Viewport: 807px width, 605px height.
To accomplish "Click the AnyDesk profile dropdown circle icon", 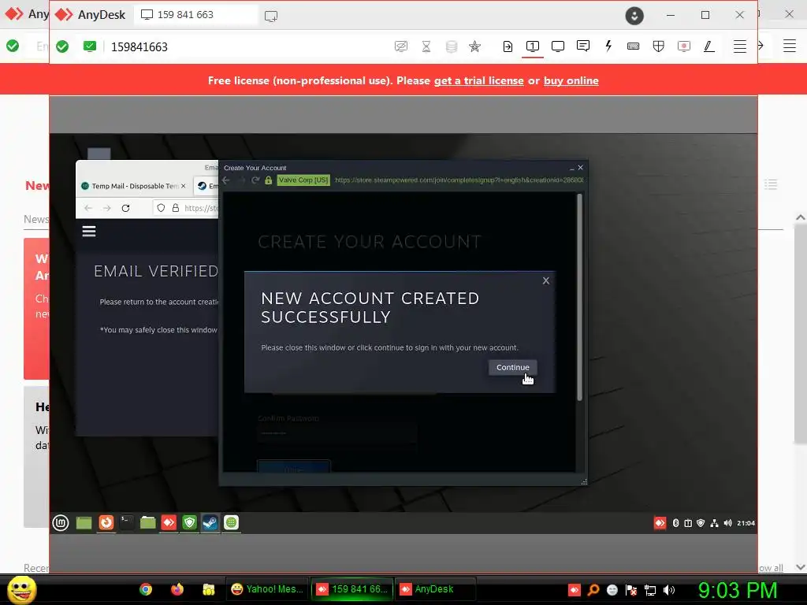I will 634,16.
